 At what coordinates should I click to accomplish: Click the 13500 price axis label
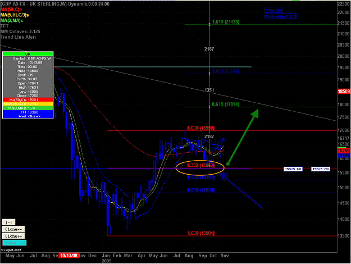pos(343,236)
